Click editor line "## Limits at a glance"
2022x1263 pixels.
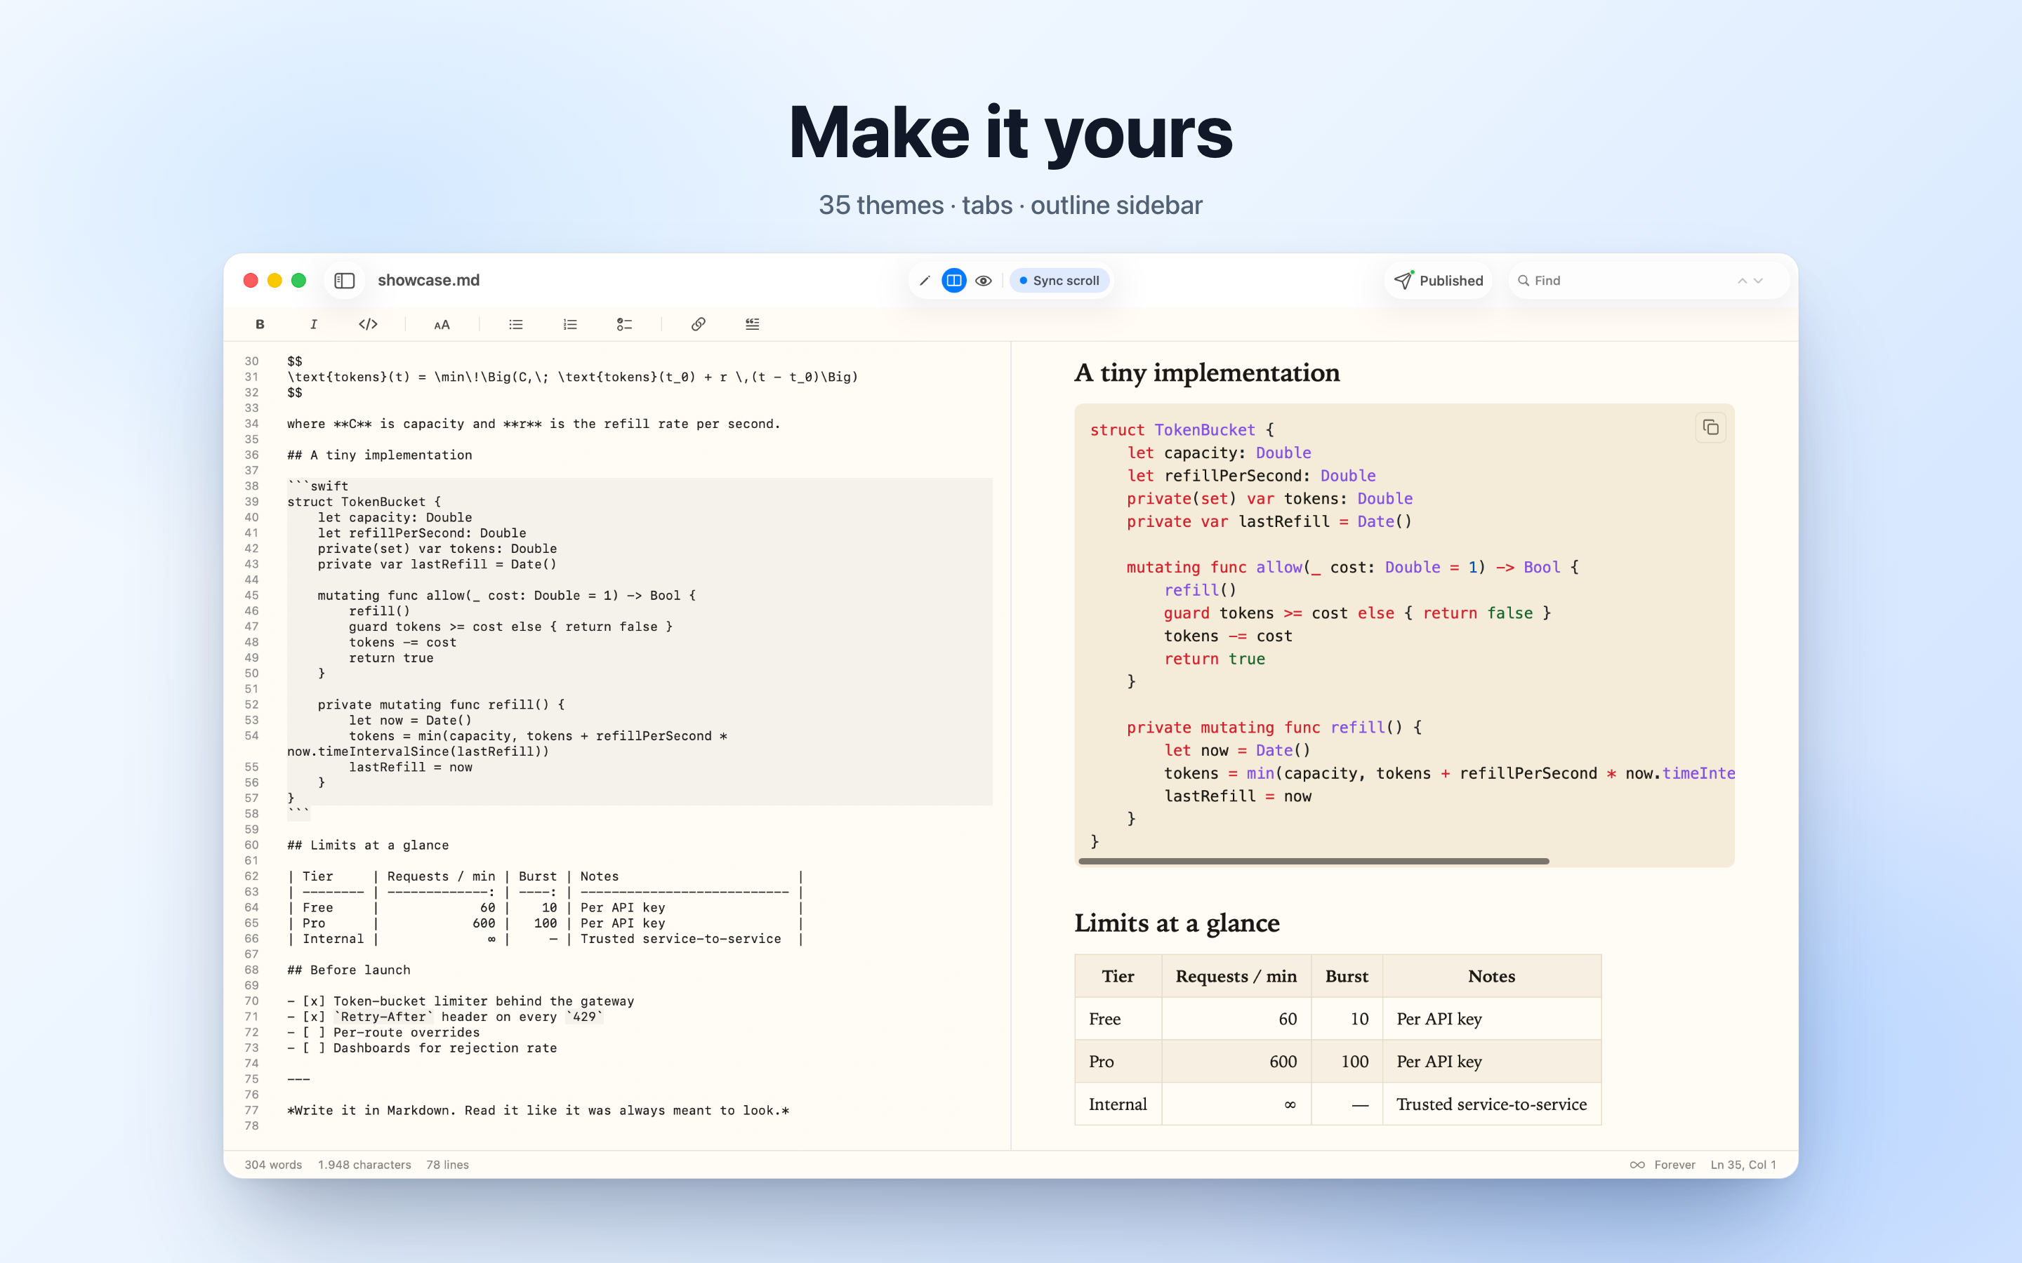pyautogui.click(x=368, y=846)
